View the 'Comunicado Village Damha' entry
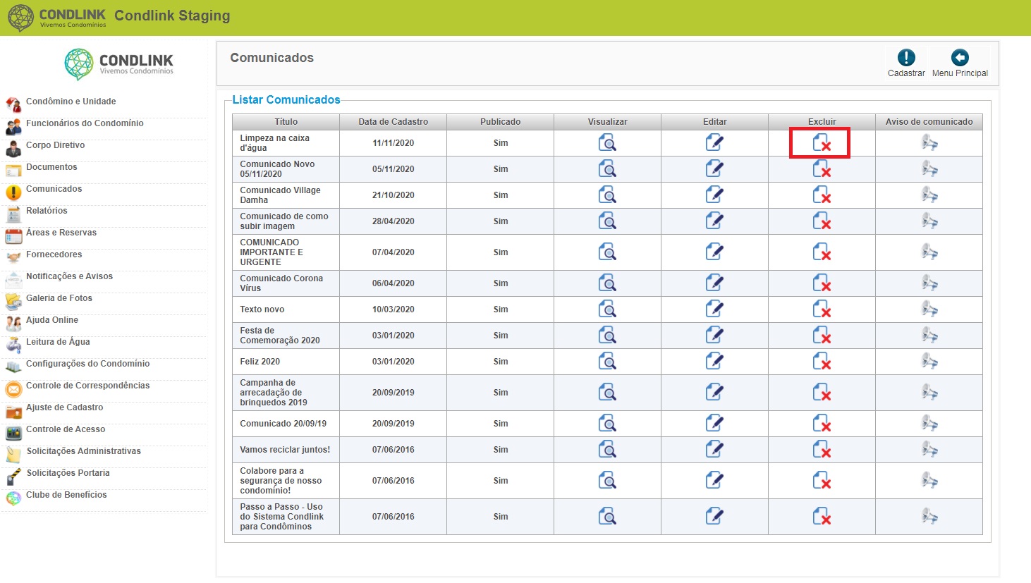The image size is (1031, 583). click(x=607, y=195)
